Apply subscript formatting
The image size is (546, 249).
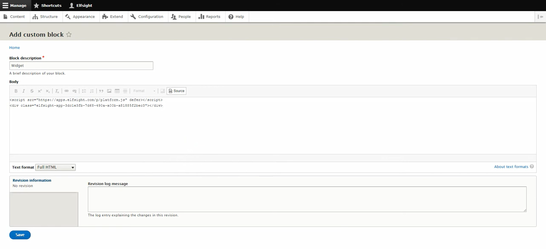pyautogui.click(x=48, y=91)
